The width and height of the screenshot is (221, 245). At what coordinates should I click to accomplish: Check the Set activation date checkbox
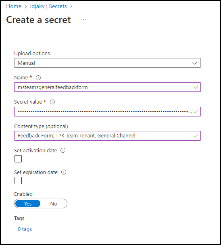point(18,159)
